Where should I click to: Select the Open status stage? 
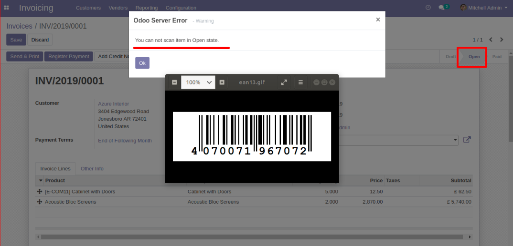pyautogui.click(x=474, y=57)
